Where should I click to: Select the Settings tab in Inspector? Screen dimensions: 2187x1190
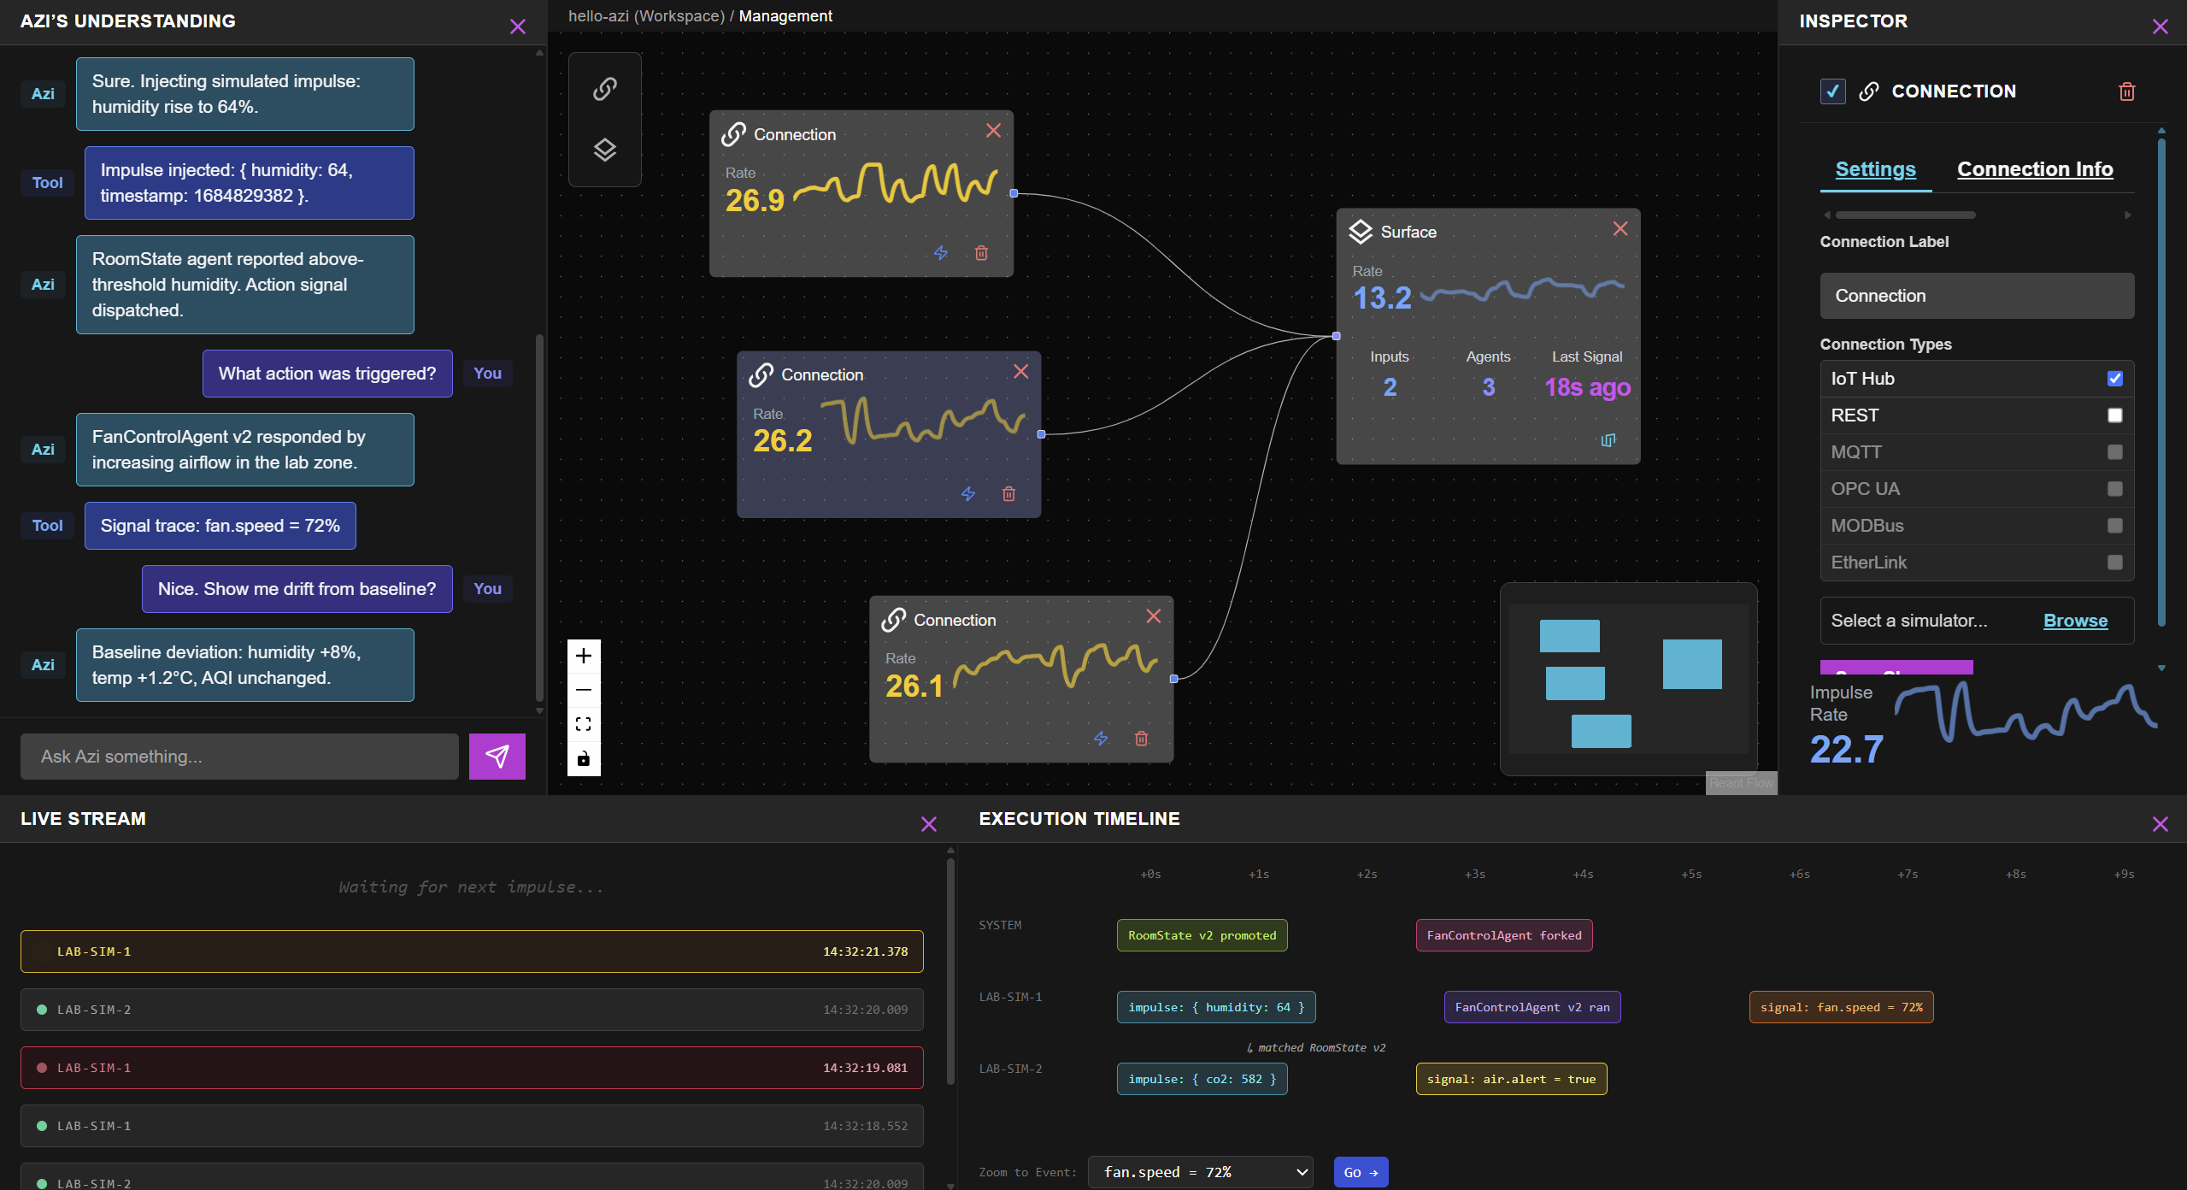click(x=1875, y=169)
